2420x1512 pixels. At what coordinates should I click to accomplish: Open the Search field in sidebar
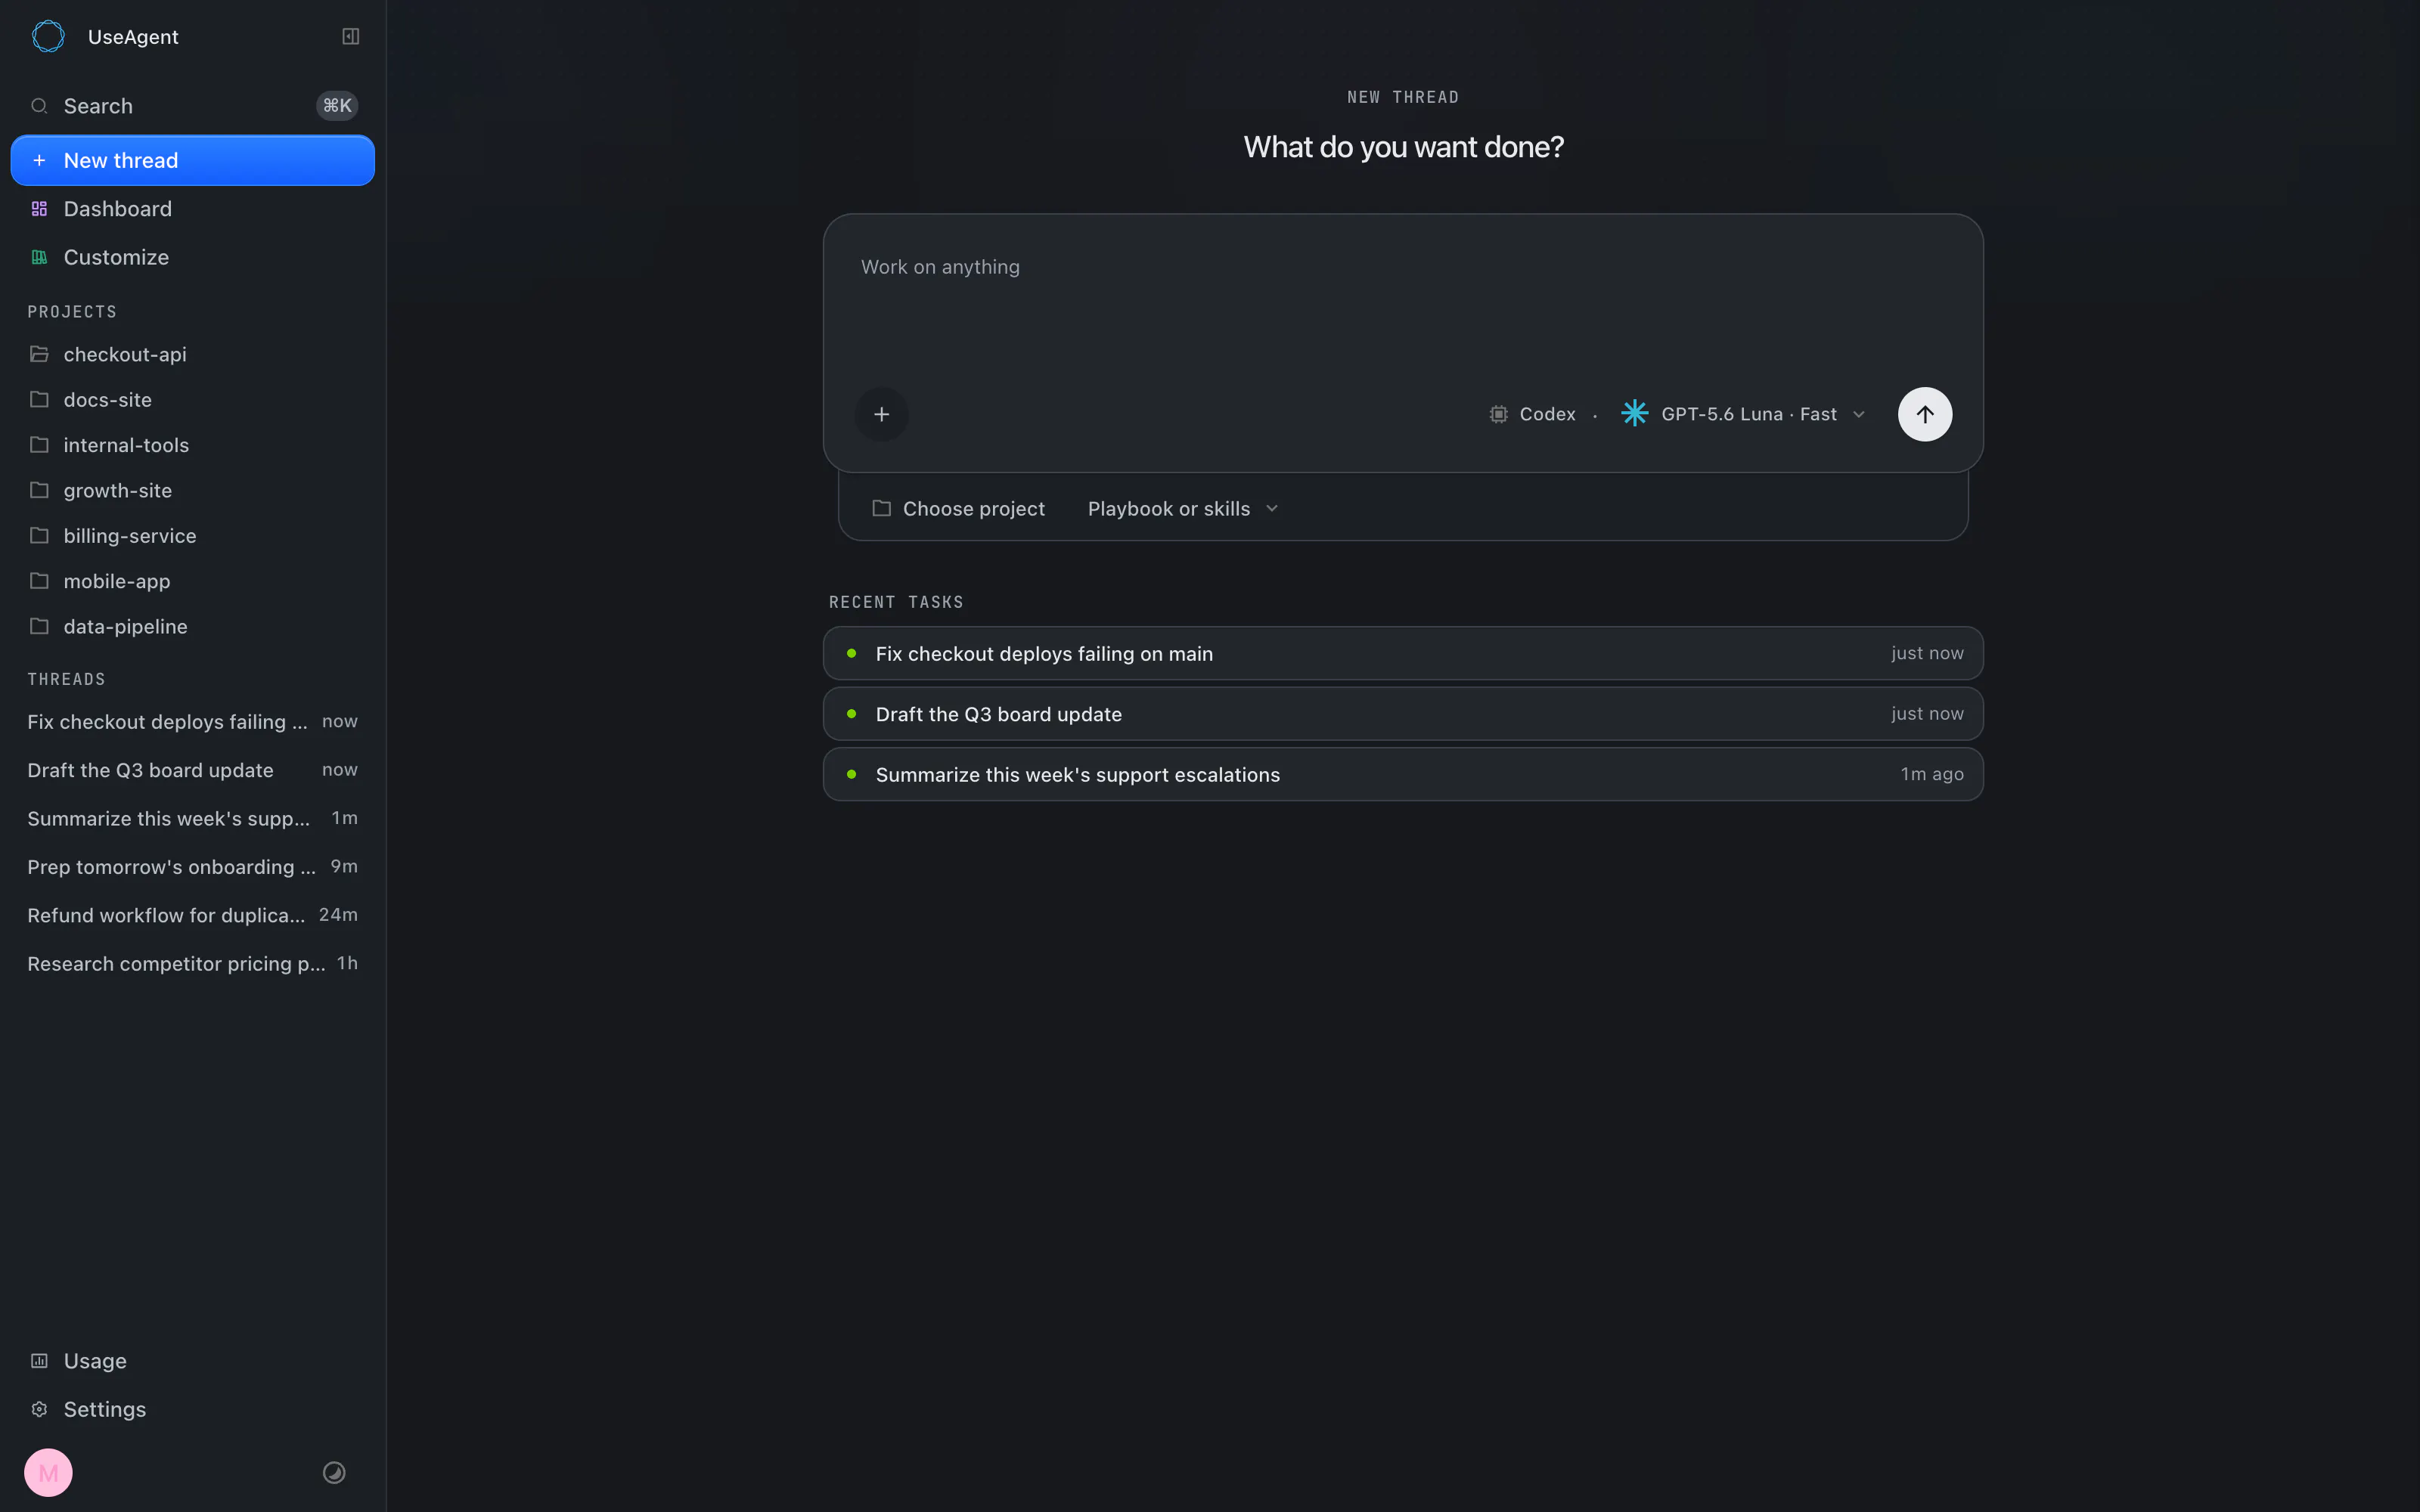click(192, 106)
